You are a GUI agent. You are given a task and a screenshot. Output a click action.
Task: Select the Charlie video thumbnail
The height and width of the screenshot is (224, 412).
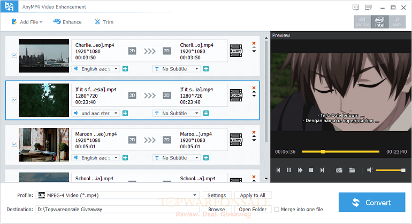(x=44, y=56)
